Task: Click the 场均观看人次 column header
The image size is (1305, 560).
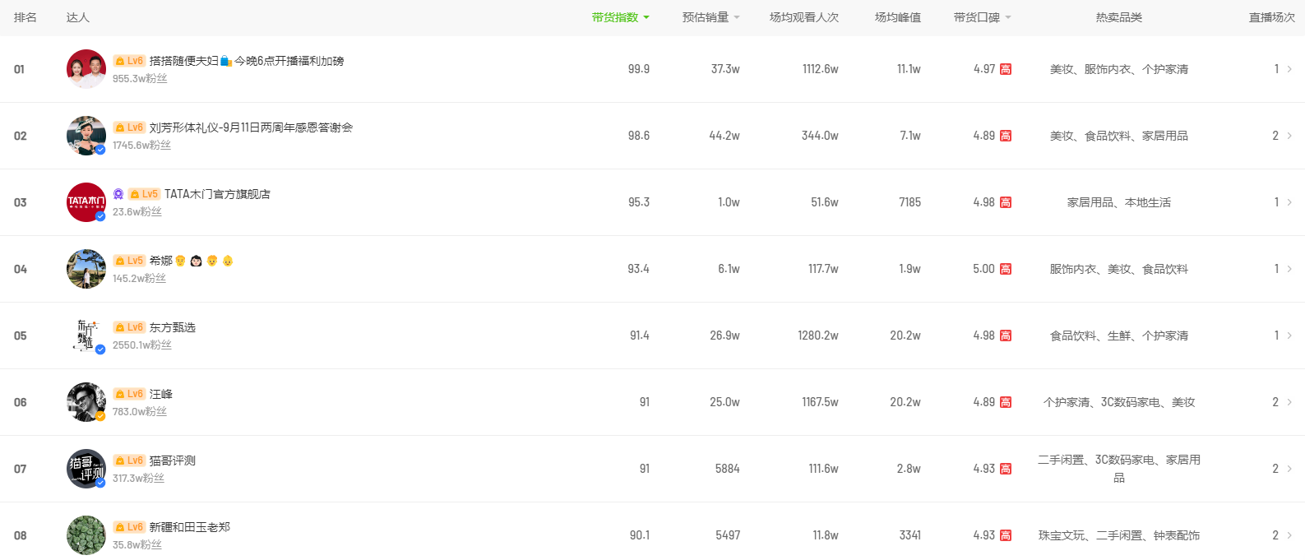Action: (803, 17)
